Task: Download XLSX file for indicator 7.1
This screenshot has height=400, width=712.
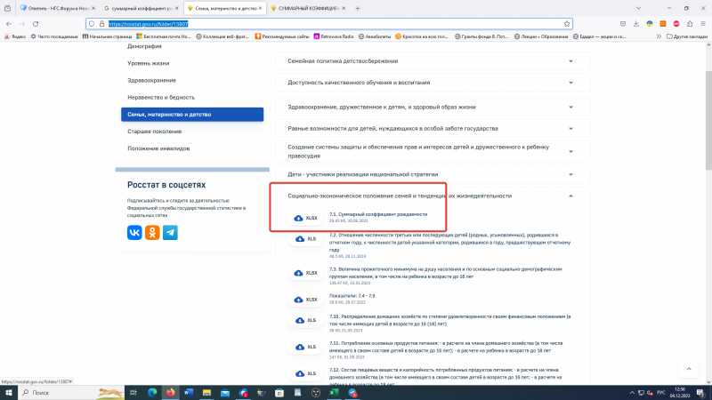Action: point(305,217)
